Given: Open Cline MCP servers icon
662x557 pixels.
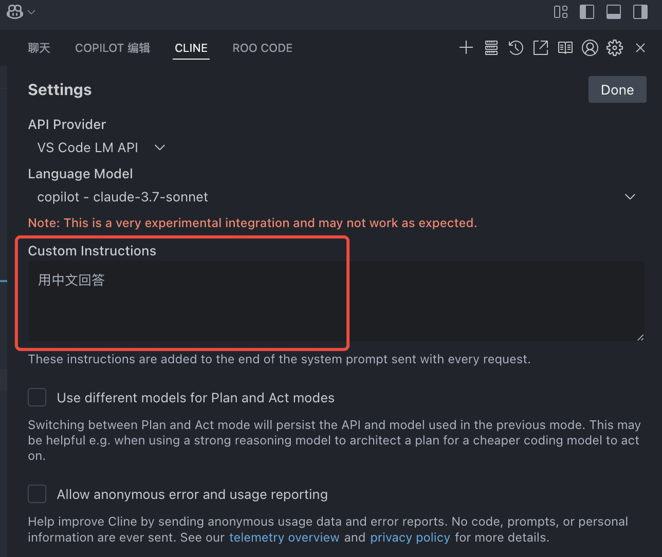Looking at the screenshot, I should coord(491,48).
